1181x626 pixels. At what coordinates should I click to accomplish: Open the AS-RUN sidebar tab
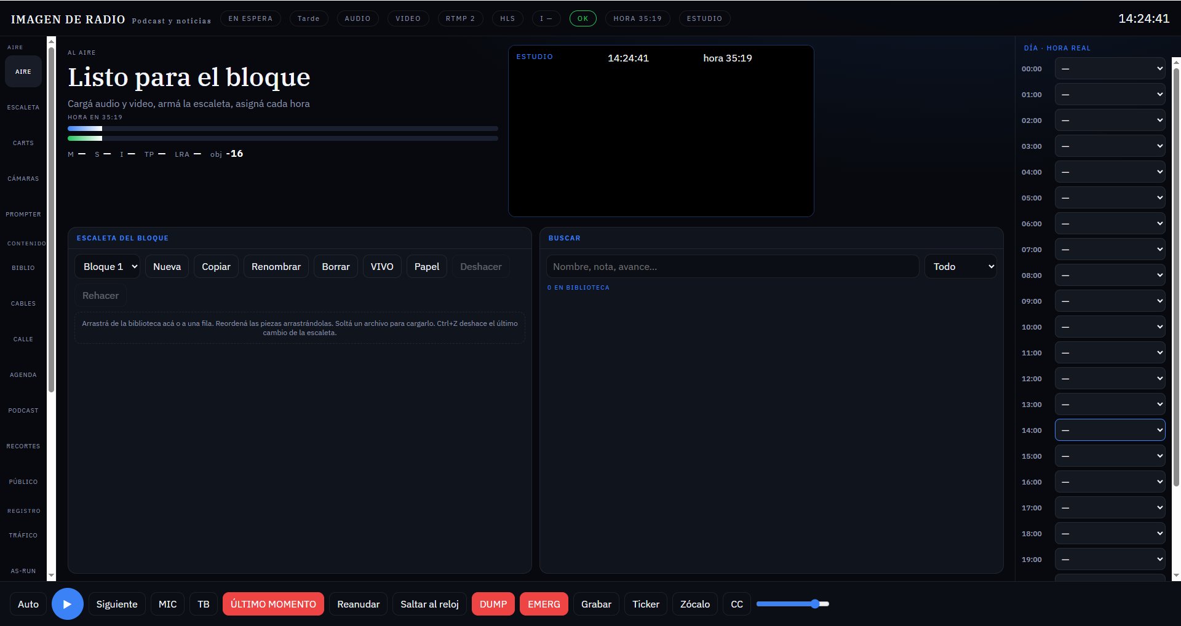[x=23, y=571]
